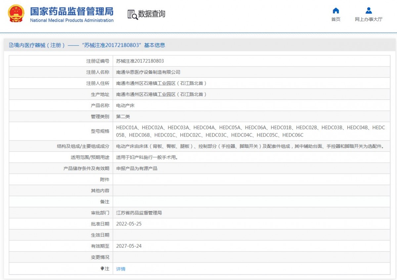
Task: Click the 数据查询 heading text
Action: [152, 14]
